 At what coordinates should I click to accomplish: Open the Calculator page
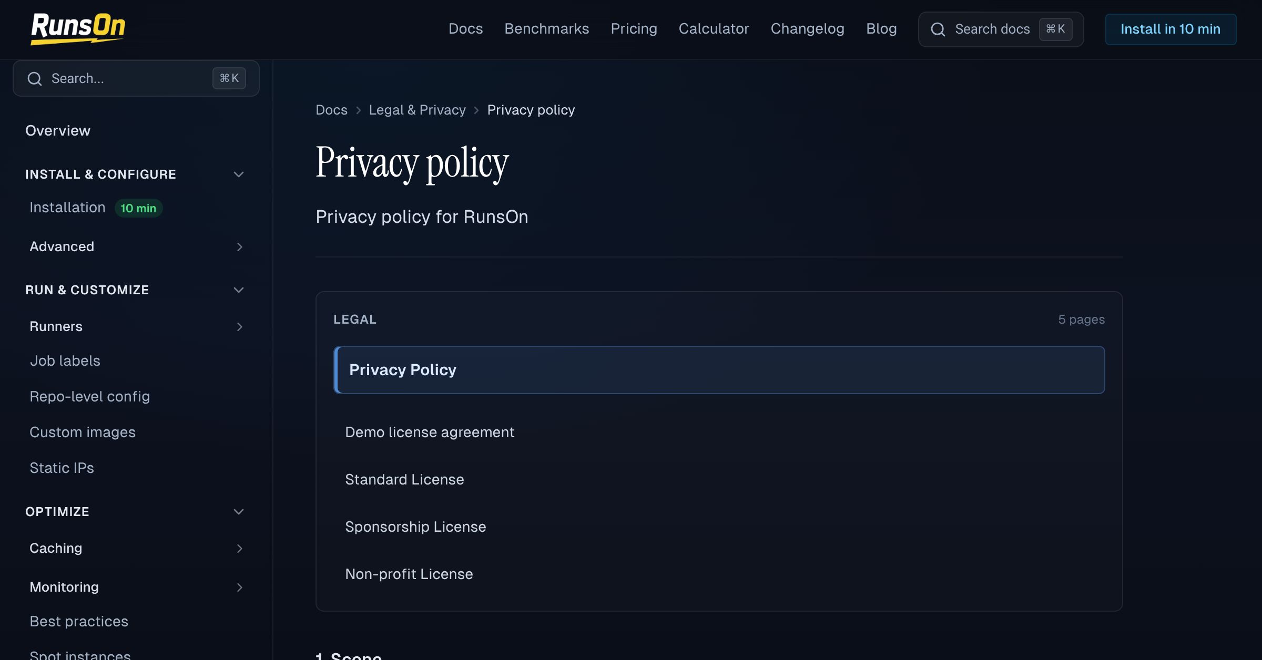pyautogui.click(x=714, y=29)
